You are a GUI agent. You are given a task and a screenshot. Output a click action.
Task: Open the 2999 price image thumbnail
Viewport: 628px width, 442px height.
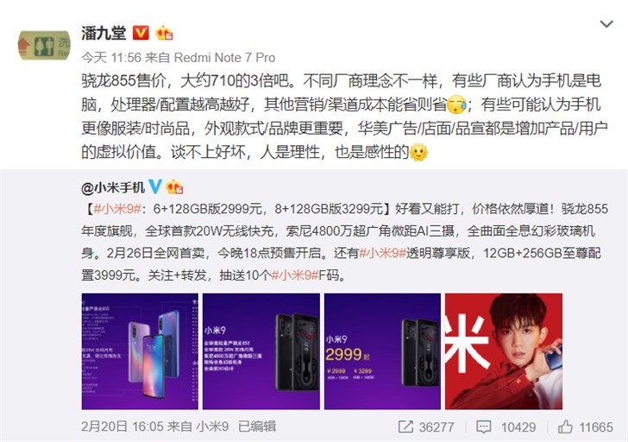coord(382,351)
